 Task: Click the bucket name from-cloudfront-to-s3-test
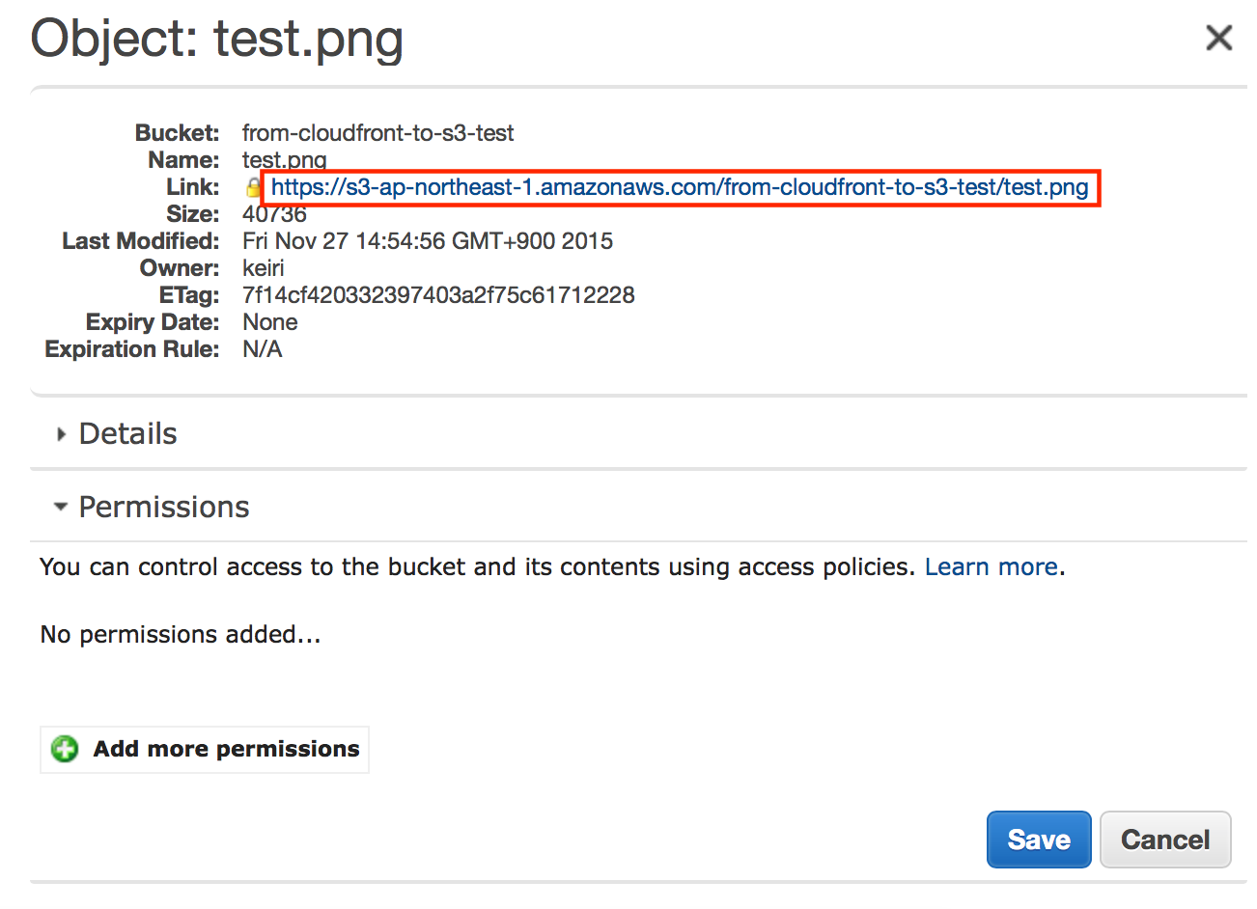(377, 133)
